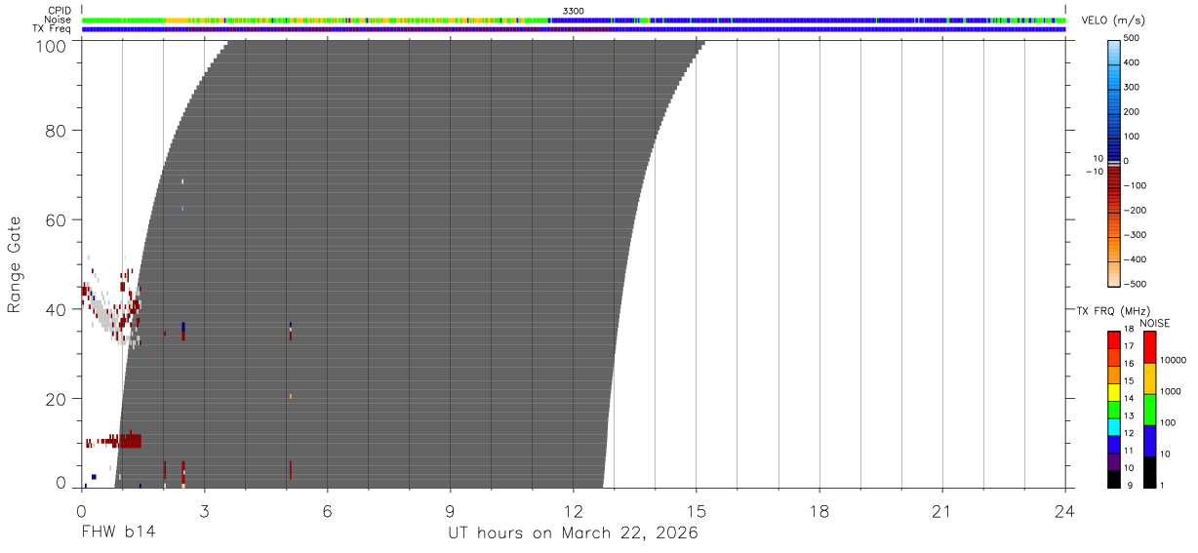1198x553 pixels.
Task: Select range gate tick 40
Action: [57, 309]
